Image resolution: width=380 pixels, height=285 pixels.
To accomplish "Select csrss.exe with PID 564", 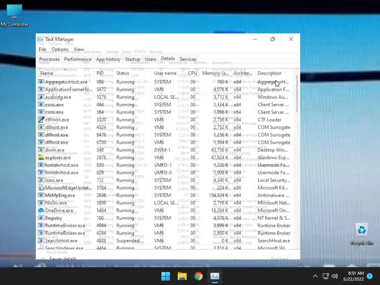I will (166, 112).
